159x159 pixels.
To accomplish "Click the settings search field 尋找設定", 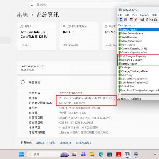I will (79, 5).
